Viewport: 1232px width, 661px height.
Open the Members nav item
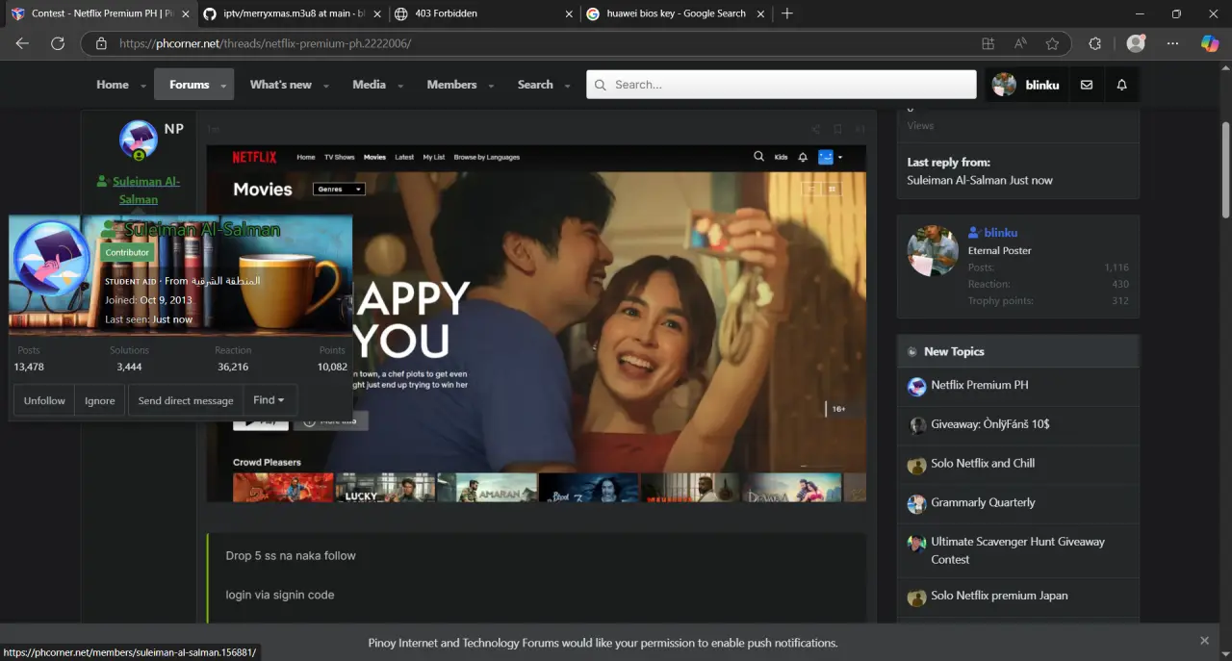451,85
